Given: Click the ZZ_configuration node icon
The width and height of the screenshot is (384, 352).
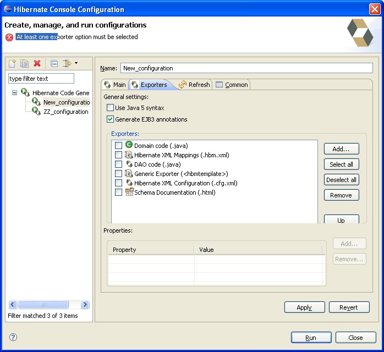Looking at the screenshot, I should (36, 111).
